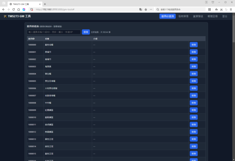Copy item 1000004 with its 複製 button
The width and height of the screenshot is (235, 161).
194,74
